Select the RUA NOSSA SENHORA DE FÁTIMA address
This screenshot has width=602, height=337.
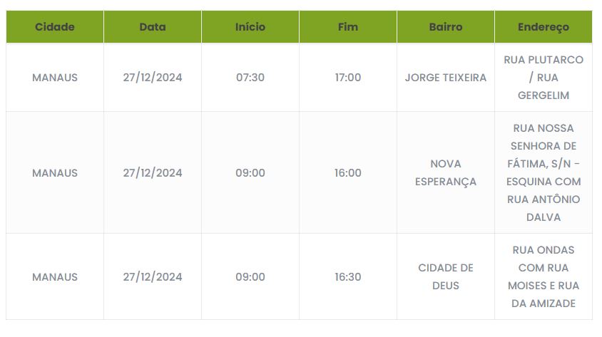544,173
